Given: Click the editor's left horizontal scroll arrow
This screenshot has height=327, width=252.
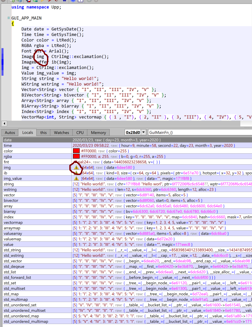Looking at the screenshot, I should click(4, 123).
